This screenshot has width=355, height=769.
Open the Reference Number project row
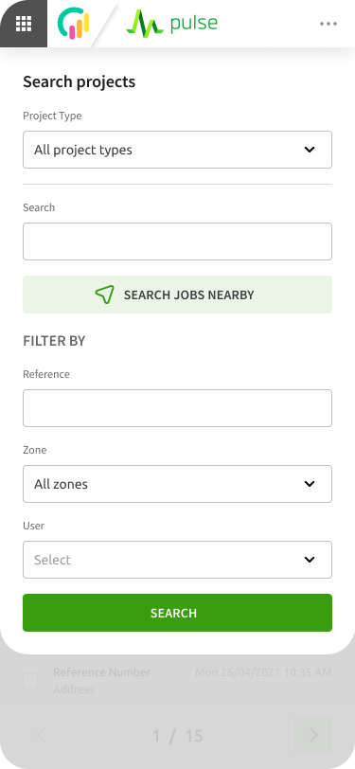pos(178,681)
